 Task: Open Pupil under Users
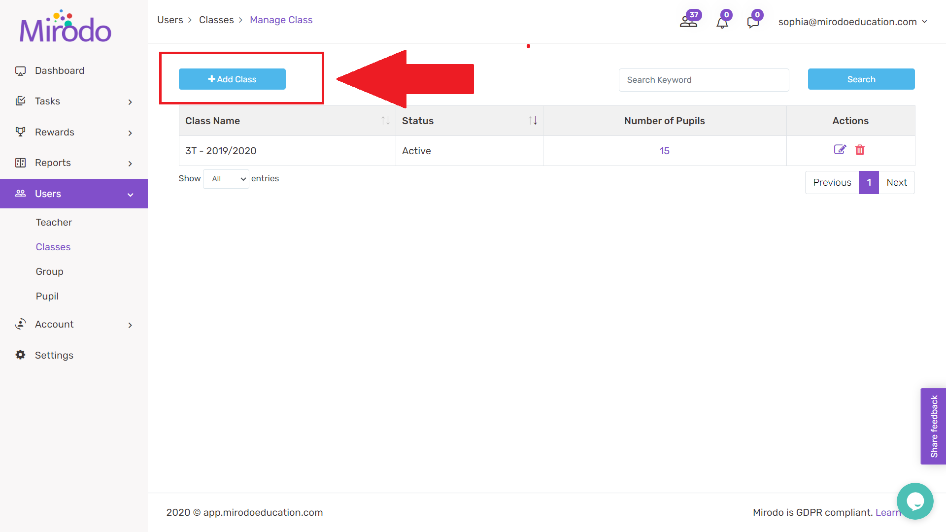(47, 296)
